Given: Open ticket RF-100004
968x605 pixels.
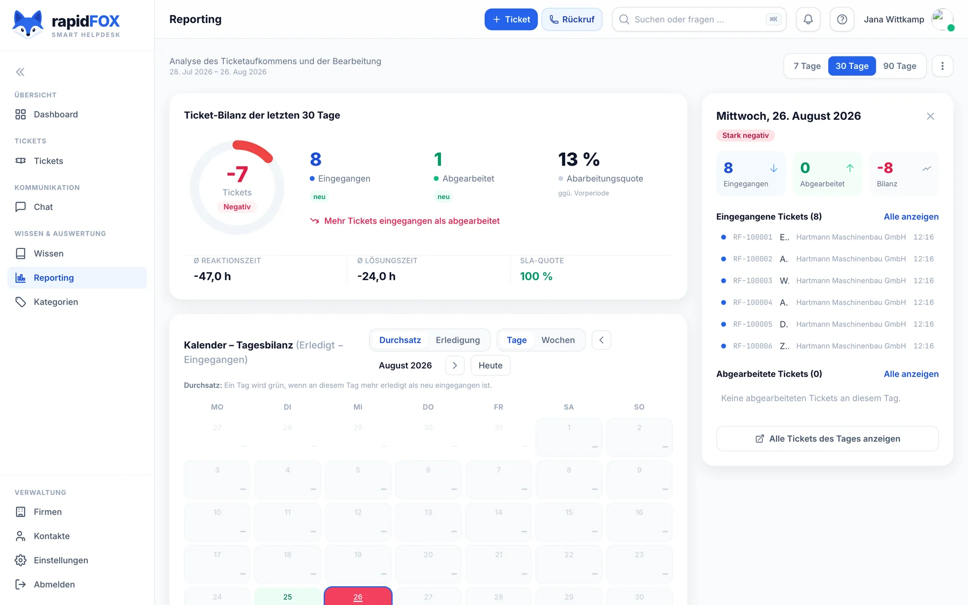Looking at the screenshot, I should tap(828, 303).
